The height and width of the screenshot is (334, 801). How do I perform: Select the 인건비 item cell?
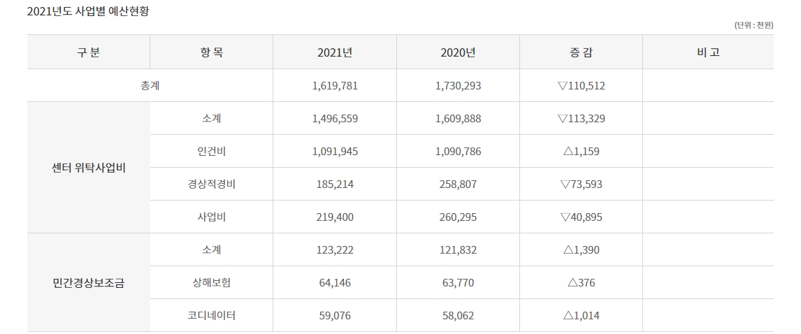point(211,152)
